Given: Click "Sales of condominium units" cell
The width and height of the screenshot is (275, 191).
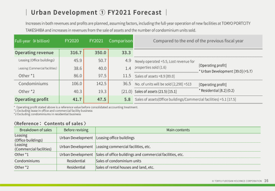Looking at the screenshot, I should pos(118,161).
